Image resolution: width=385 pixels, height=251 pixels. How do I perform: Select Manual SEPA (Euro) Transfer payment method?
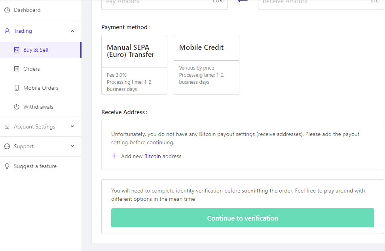134,65
